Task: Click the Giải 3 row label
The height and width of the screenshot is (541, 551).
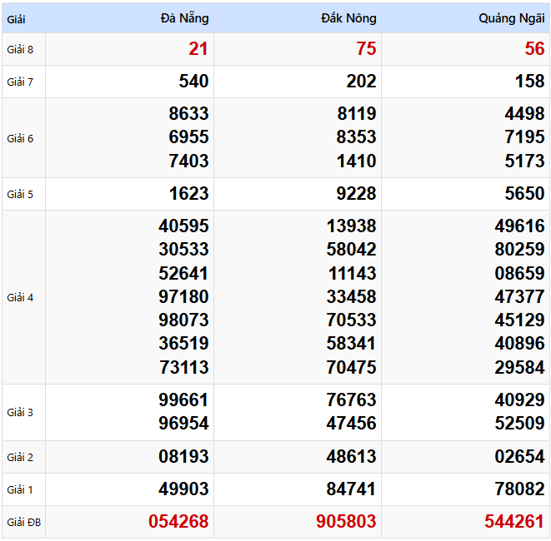Action: [20, 412]
